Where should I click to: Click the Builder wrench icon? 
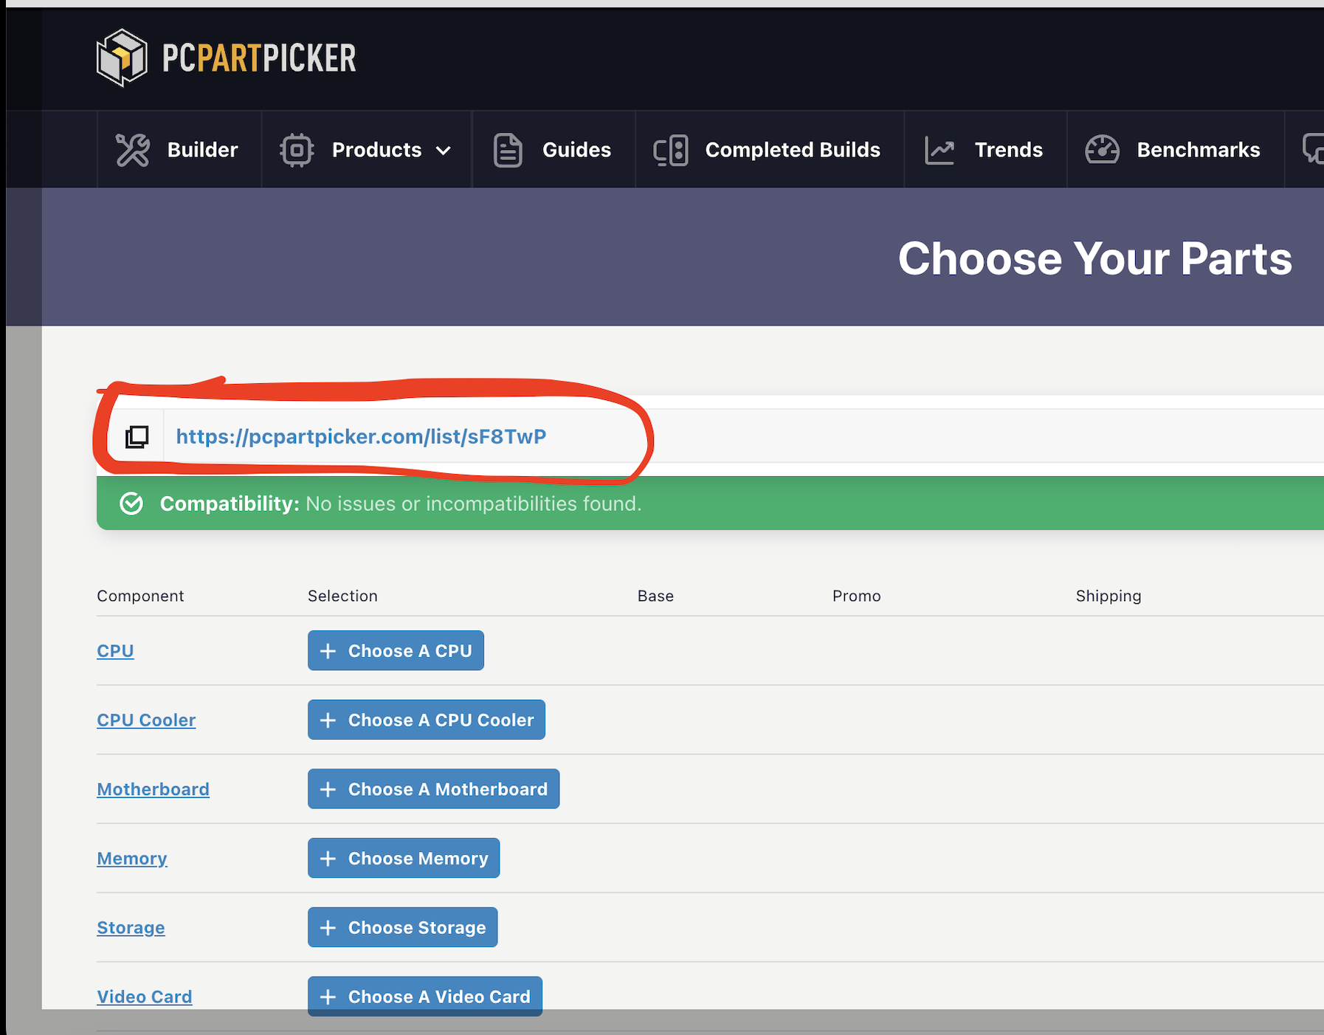pos(133,150)
